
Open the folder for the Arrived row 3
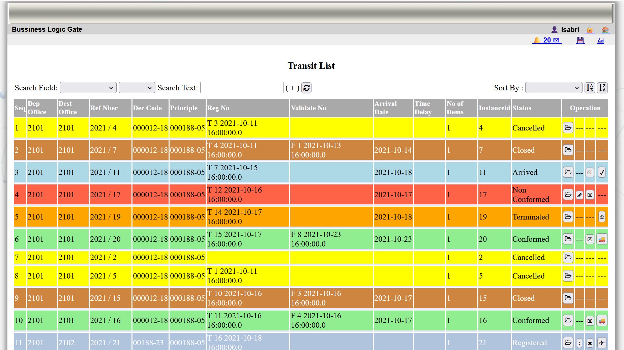pos(568,172)
